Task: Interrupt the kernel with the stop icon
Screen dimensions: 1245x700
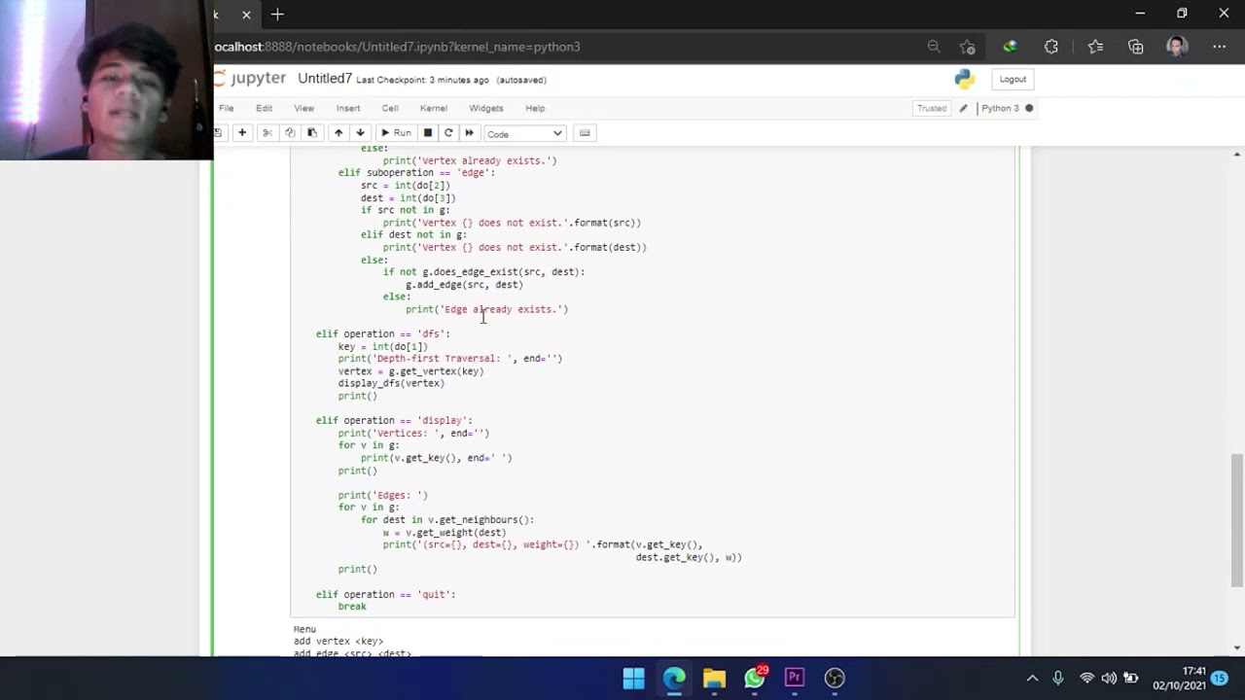Action: [x=427, y=133]
